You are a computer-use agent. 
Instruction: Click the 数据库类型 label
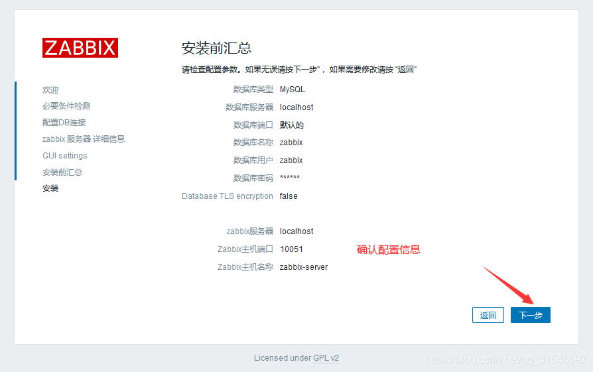click(253, 90)
